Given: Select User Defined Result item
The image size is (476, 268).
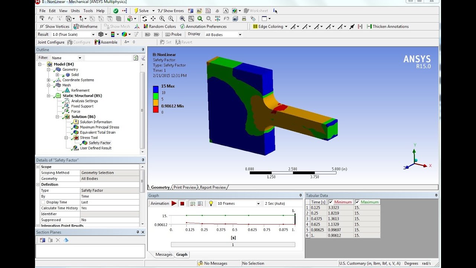Looking at the screenshot, I should (x=96, y=148).
